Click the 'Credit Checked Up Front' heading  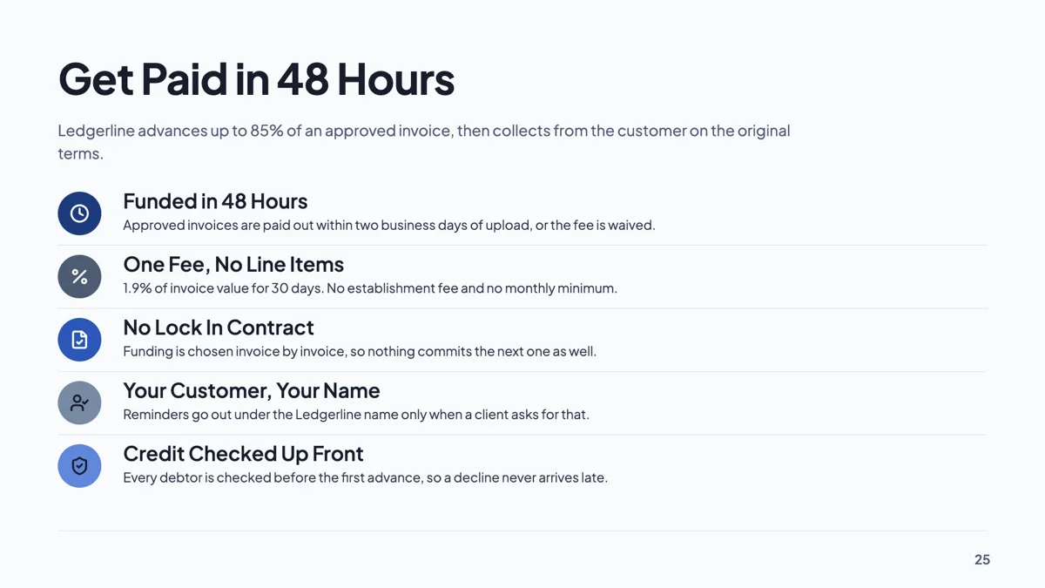pos(243,454)
